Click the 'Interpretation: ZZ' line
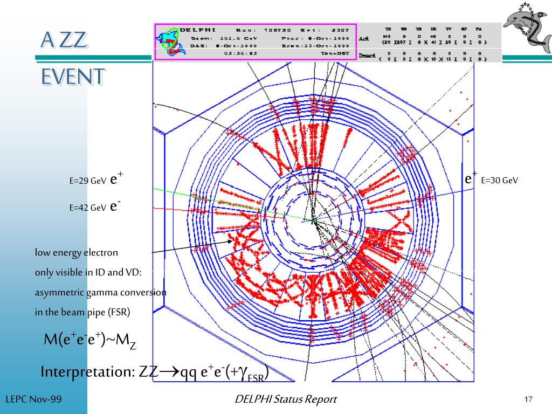The image size is (552, 414). click(155, 373)
